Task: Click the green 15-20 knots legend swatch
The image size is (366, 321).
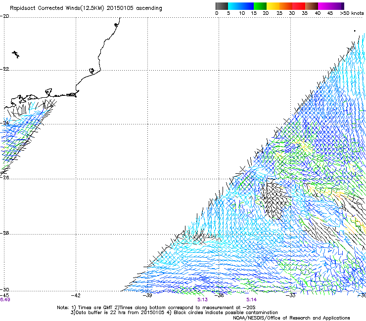Action: pos(260,6)
